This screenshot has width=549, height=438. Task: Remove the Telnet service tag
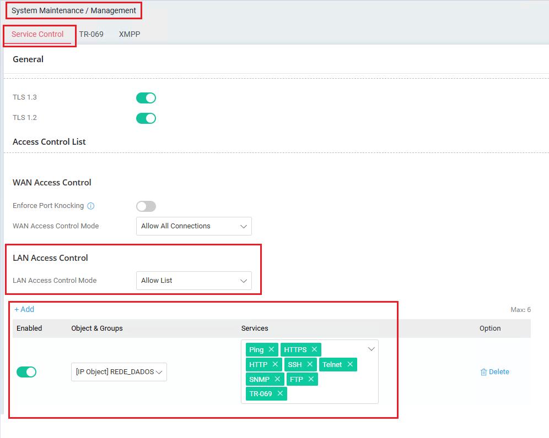tap(350, 364)
